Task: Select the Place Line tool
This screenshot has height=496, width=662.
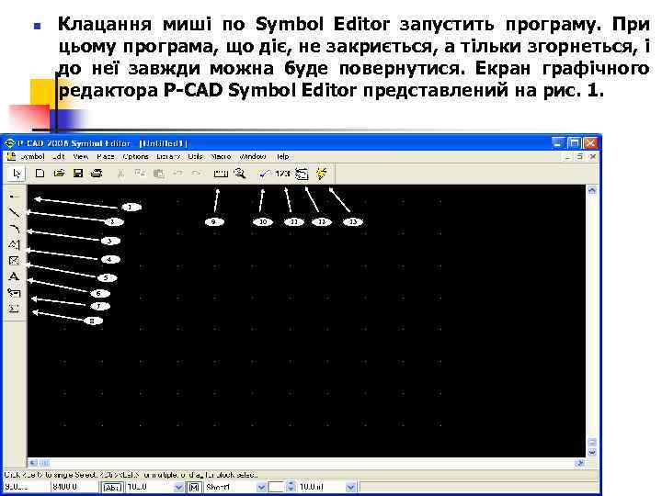Action: [15, 212]
